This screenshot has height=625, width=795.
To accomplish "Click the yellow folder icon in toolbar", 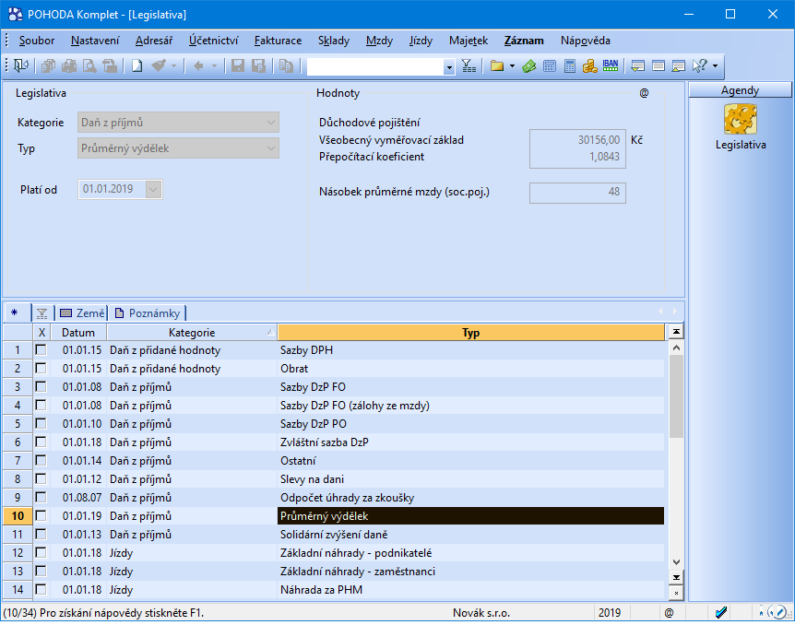I will (x=496, y=65).
